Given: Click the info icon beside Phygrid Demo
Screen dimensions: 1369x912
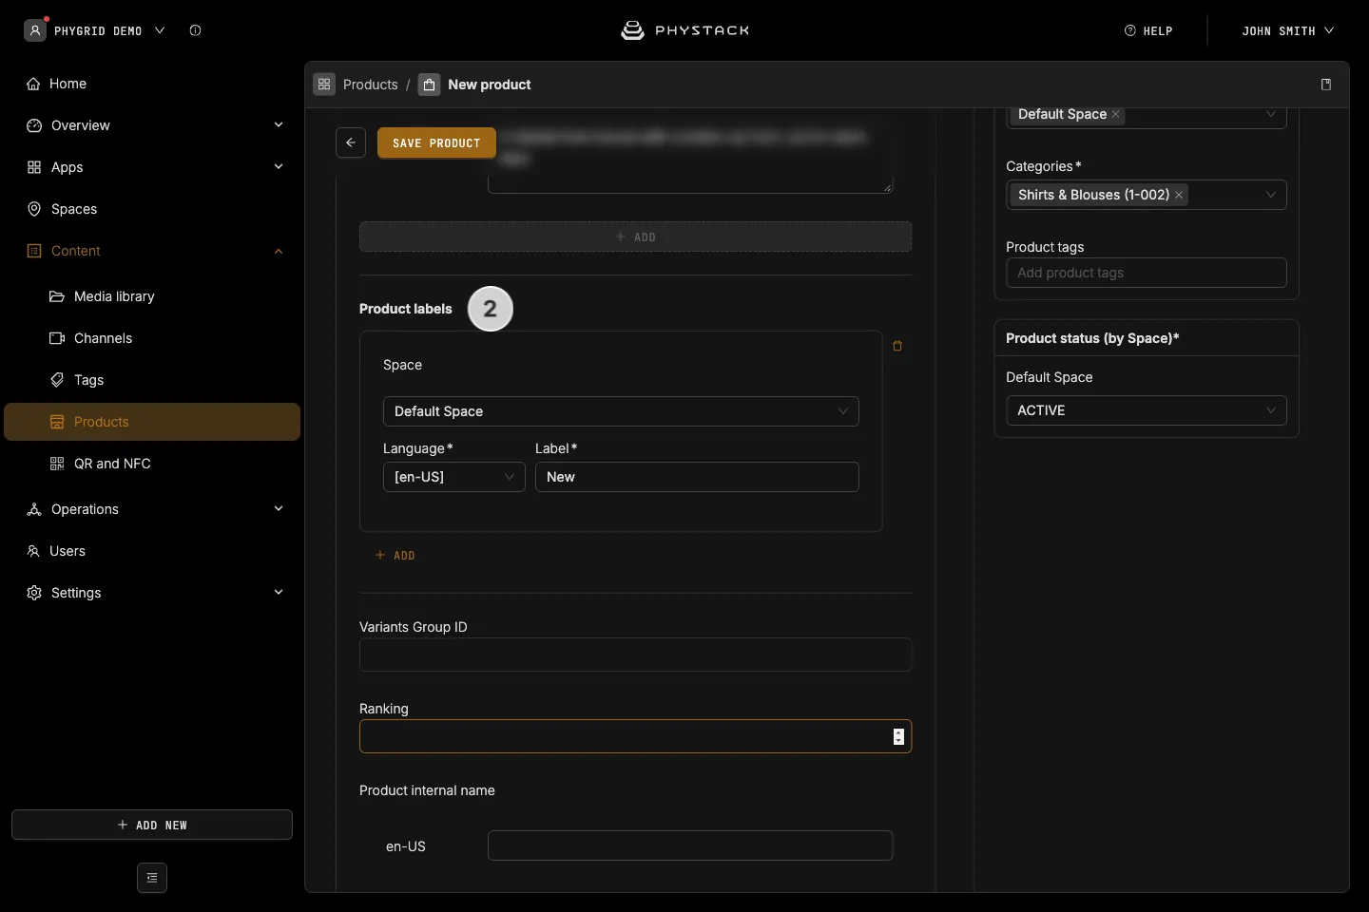Looking at the screenshot, I should (195, 30).
